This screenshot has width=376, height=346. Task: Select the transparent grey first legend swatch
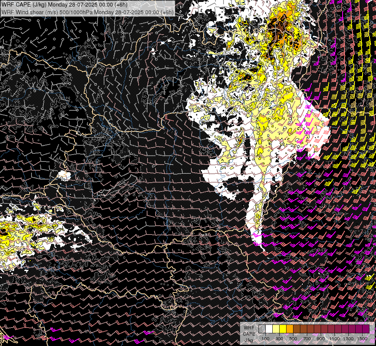pyautogui.click(x=262, y=329)
